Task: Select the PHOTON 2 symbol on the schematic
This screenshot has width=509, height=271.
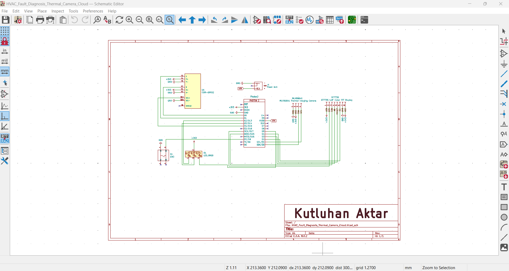Action: tap(254, 122)
